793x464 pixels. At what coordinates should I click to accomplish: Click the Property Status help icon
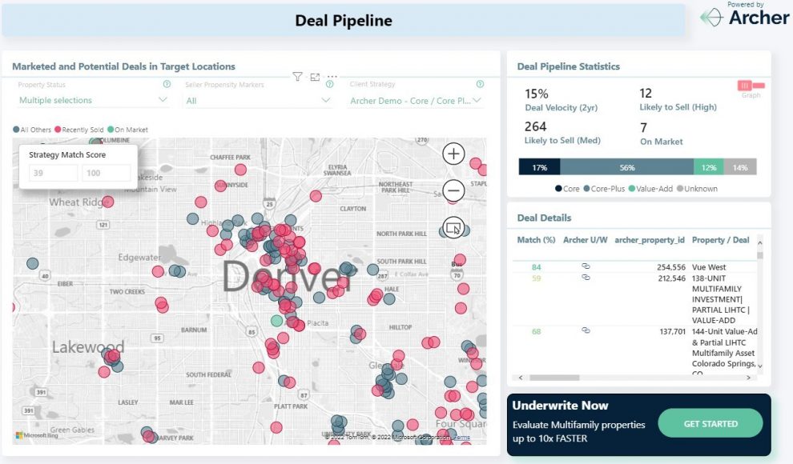click(x=167, y=84)
